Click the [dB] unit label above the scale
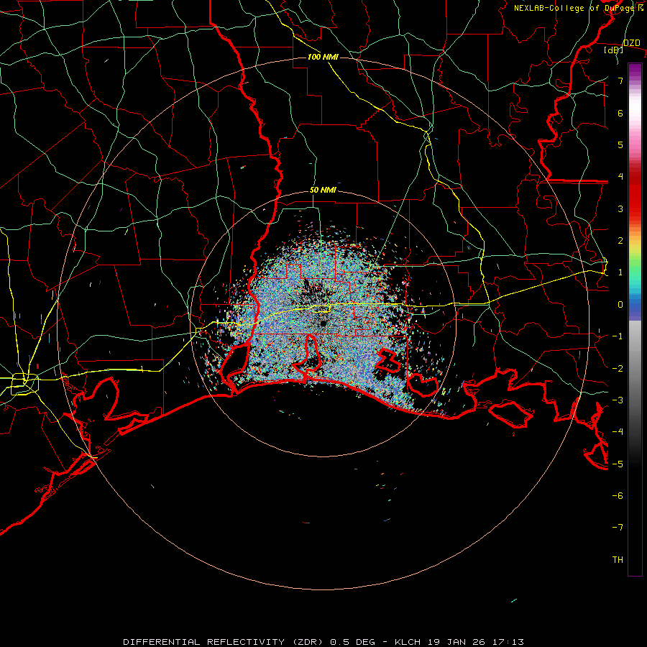This screenshot has height=647, width=647. (x=613, y=50)
